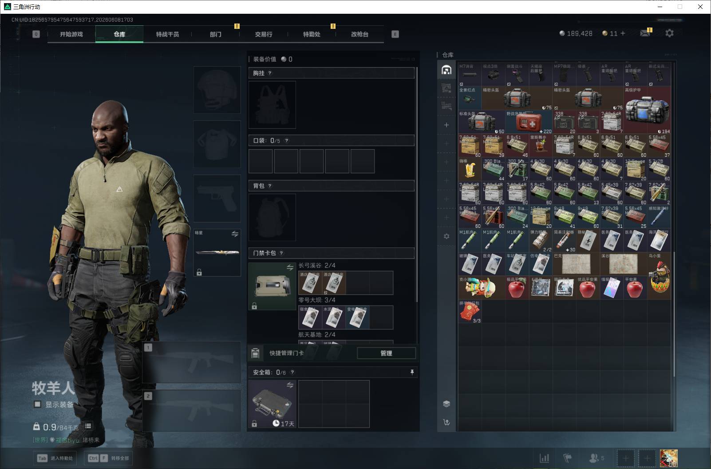The image size is (711, 469).
Task: Select the 暗星 knife item
Action: (x=217, y=252)
